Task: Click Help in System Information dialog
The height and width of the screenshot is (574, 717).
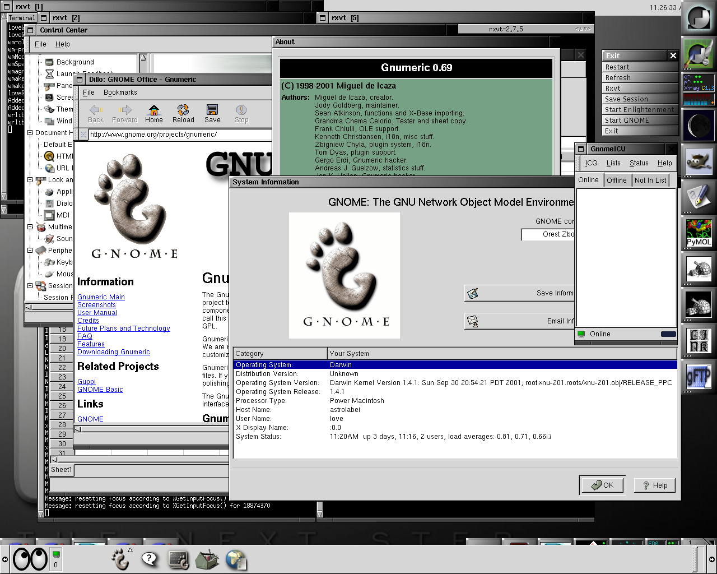Action: pyautogui.click(x=655, y=485)
